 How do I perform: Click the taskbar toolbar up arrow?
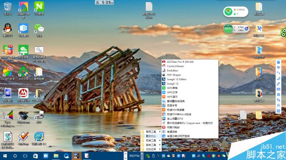(125, 154)
